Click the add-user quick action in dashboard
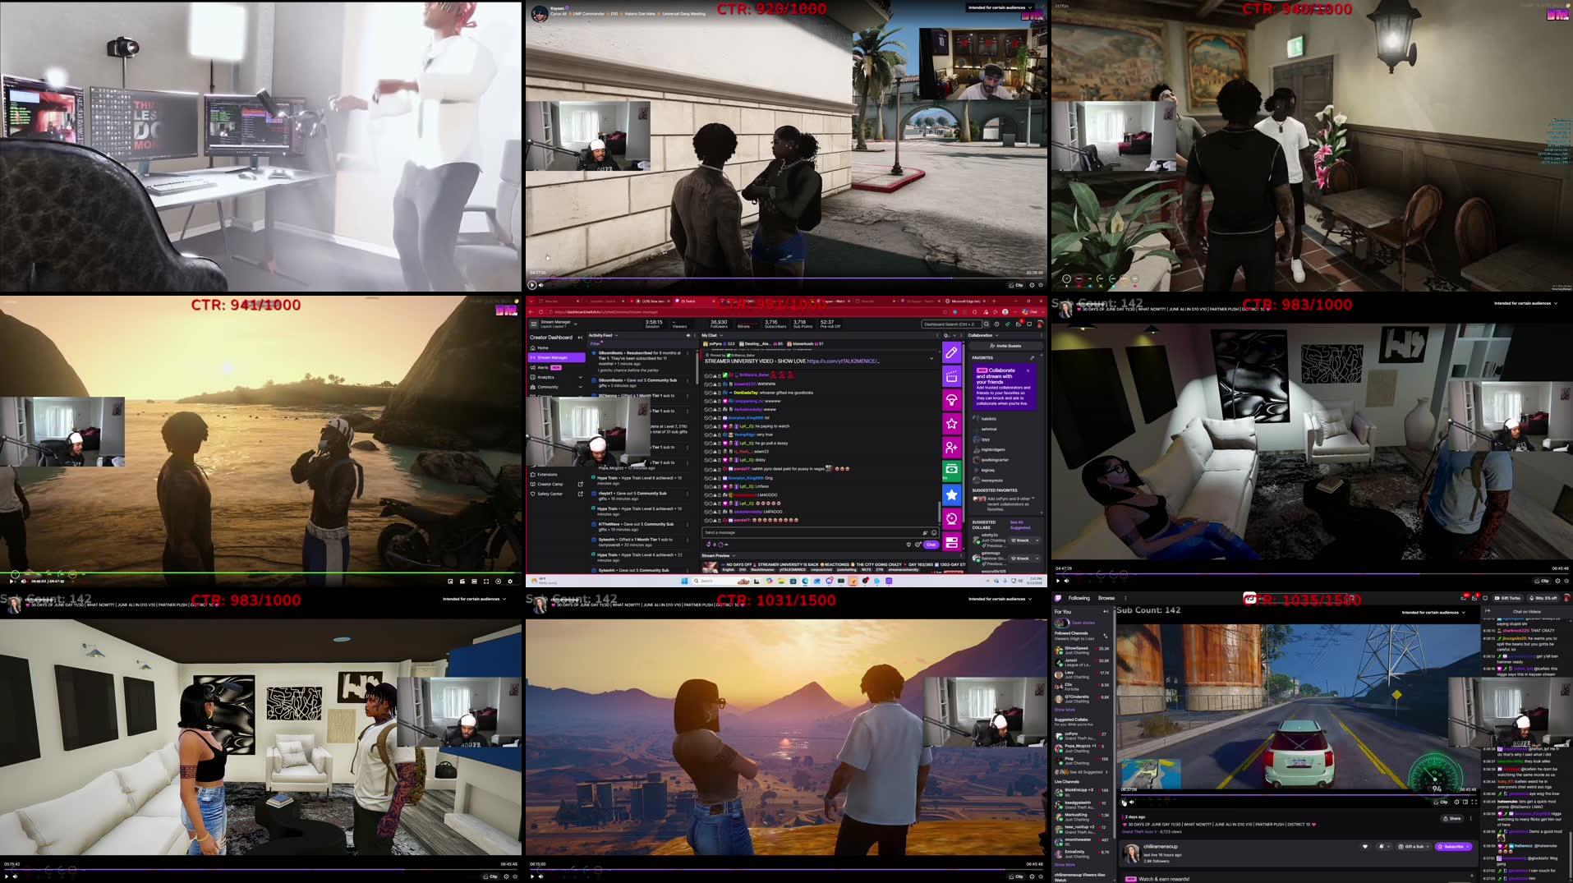1573x883 pixels. click(951, 448)
